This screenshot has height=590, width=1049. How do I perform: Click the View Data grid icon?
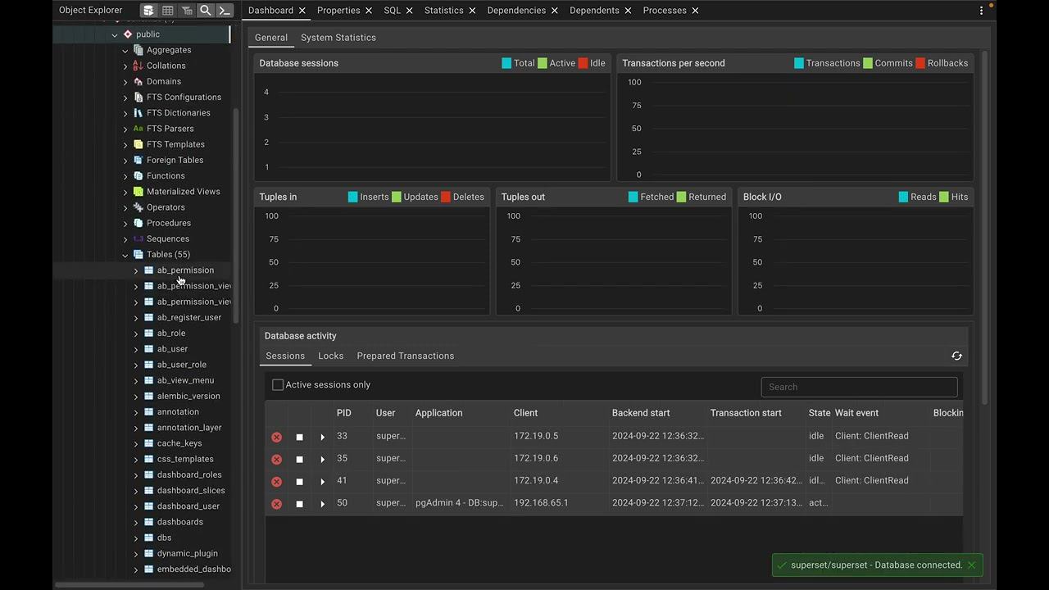[167, 11]
